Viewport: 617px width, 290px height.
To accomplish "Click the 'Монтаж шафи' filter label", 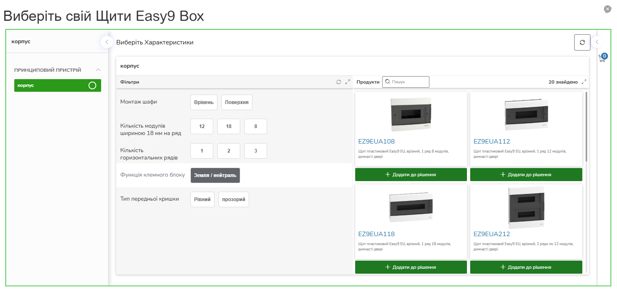I will (139, 102).
